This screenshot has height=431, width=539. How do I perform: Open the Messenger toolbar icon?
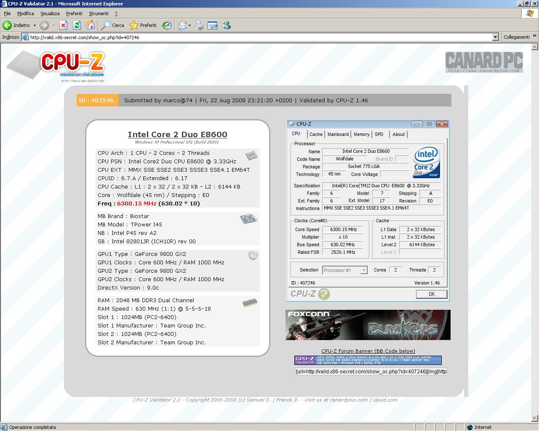click(x=226, y=25)
